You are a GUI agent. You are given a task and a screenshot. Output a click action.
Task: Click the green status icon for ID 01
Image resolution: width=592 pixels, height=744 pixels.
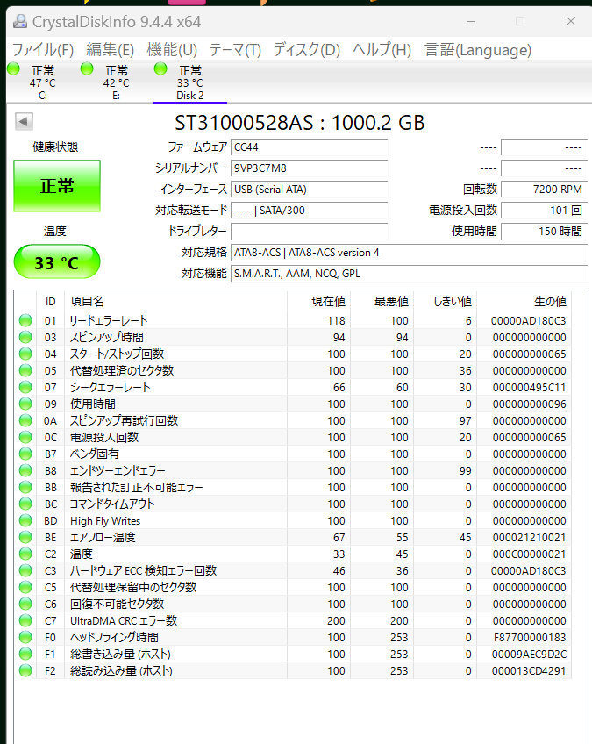[25, 321]
